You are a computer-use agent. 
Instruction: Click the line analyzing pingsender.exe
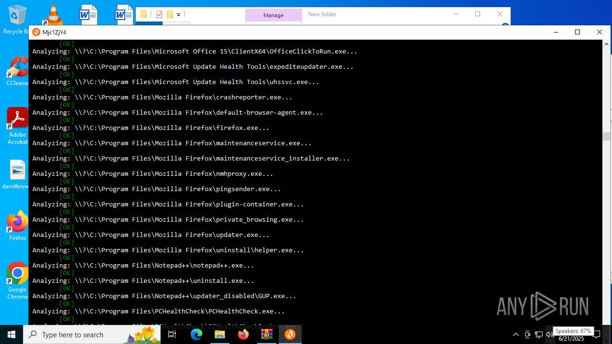(156, 189)
